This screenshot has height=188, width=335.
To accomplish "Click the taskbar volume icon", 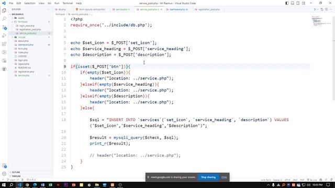I will [x=308, y=185].
